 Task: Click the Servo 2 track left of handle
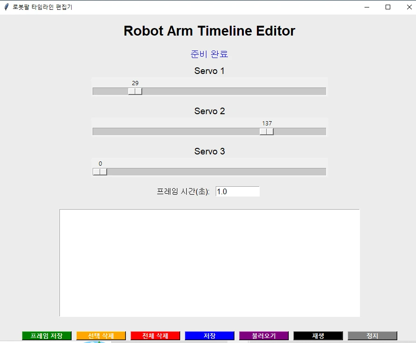pos(176,131)
